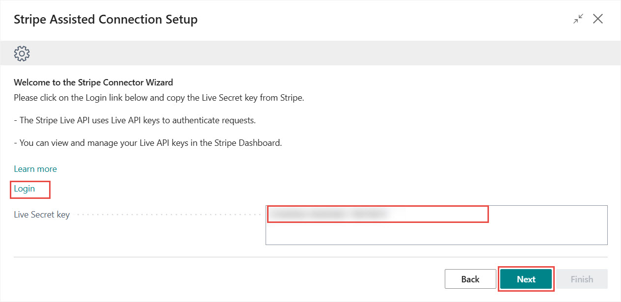Screen dimensions: 621x302
Task: Click the 'view and manage your Live API keys' line
Action: [148, 143]
